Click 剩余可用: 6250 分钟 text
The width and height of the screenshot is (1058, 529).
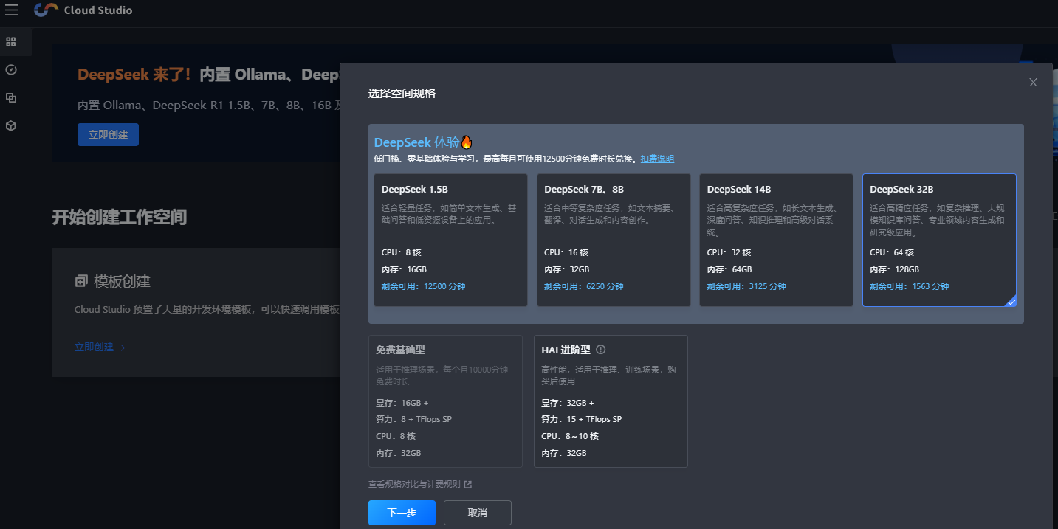[584, 286]
